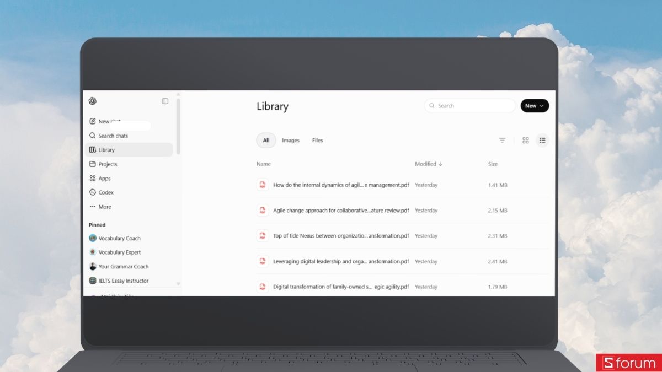662x372 pixels.
Task: Sort by the Size column header
Action: (x=493, y=164)
